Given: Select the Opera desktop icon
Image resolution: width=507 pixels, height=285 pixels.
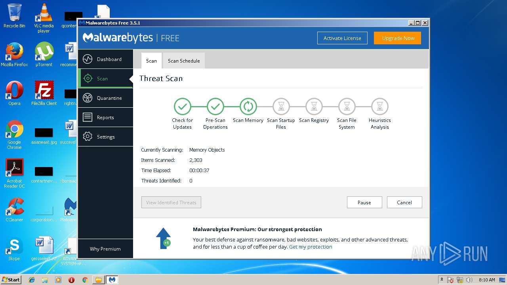Looking at the screenshot, I should tap(14, 93).
